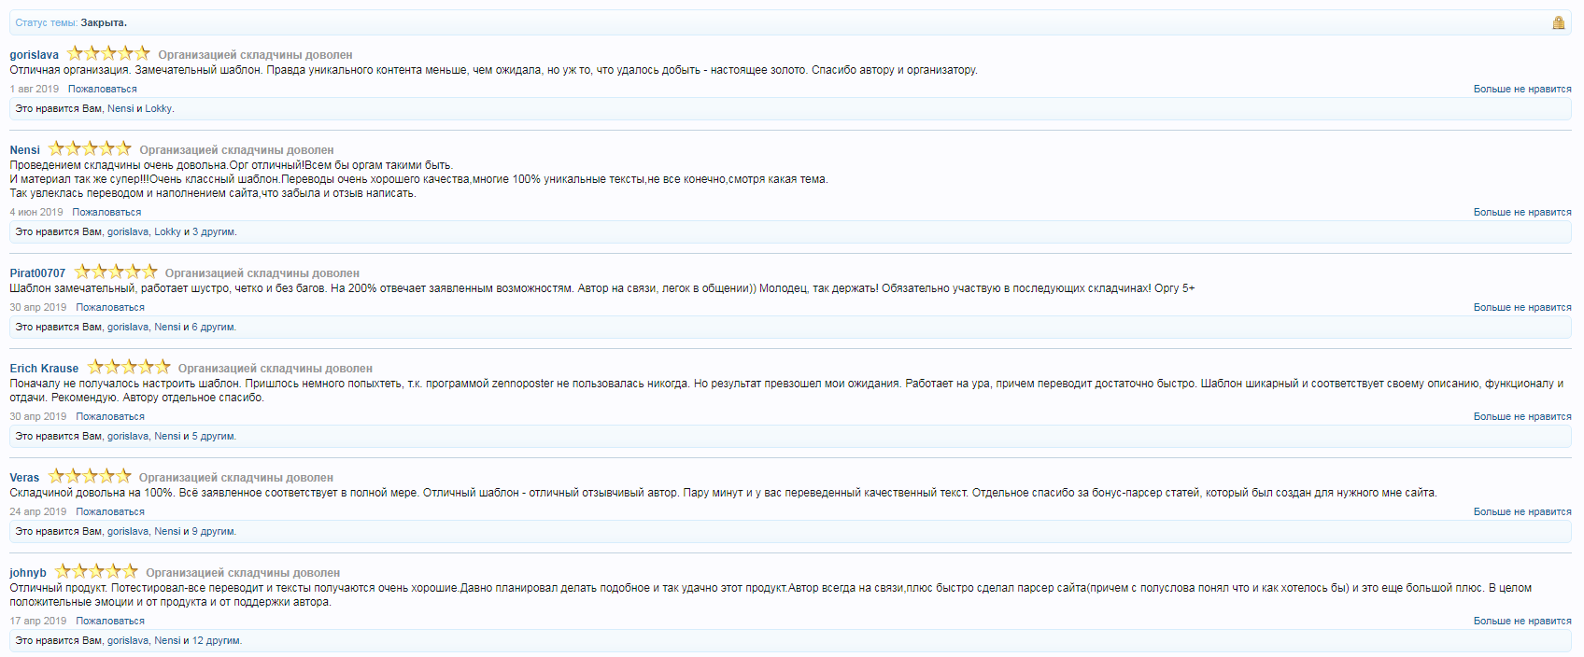Open the Veras author profile link
1584x657 pixels.
pyautogui.click(x=24, y=478)
